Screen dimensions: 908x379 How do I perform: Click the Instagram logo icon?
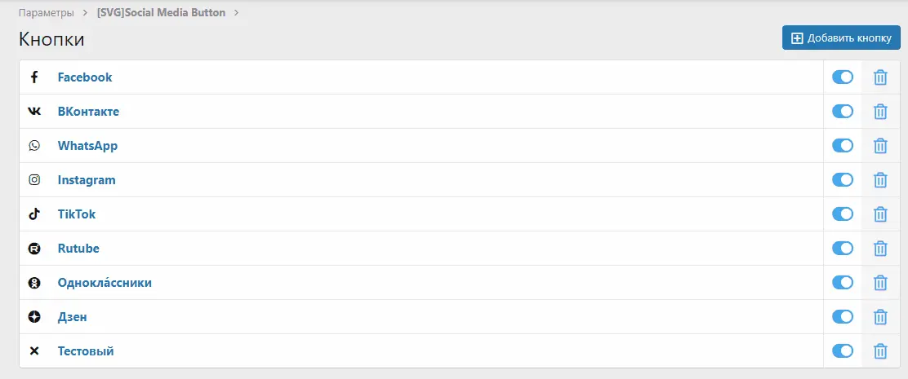[x=34, y=180]
